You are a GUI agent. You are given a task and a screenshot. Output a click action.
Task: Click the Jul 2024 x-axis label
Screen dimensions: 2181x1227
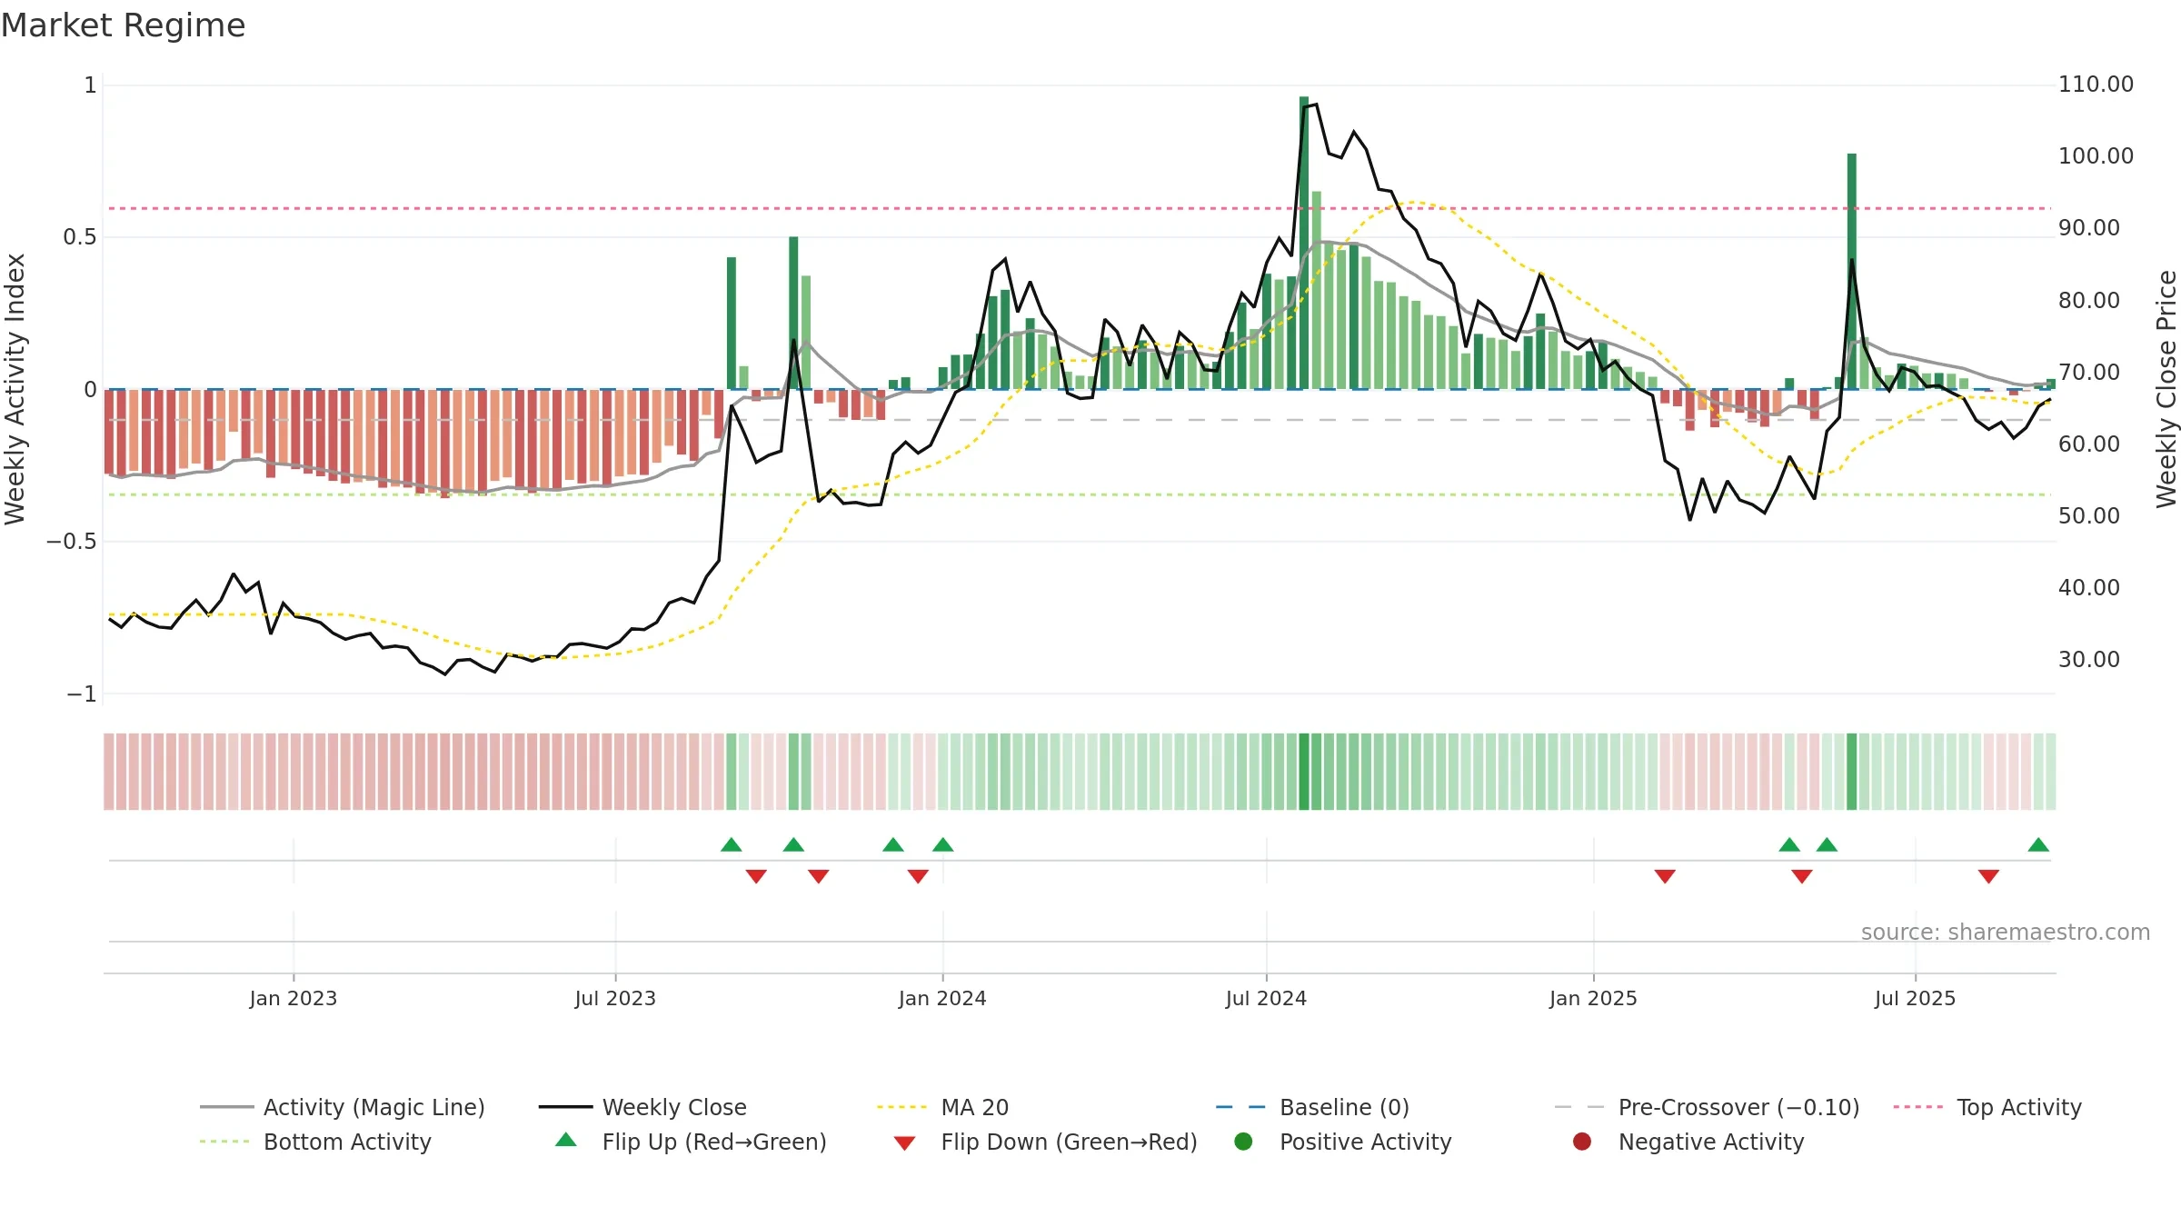(1266, 998)
